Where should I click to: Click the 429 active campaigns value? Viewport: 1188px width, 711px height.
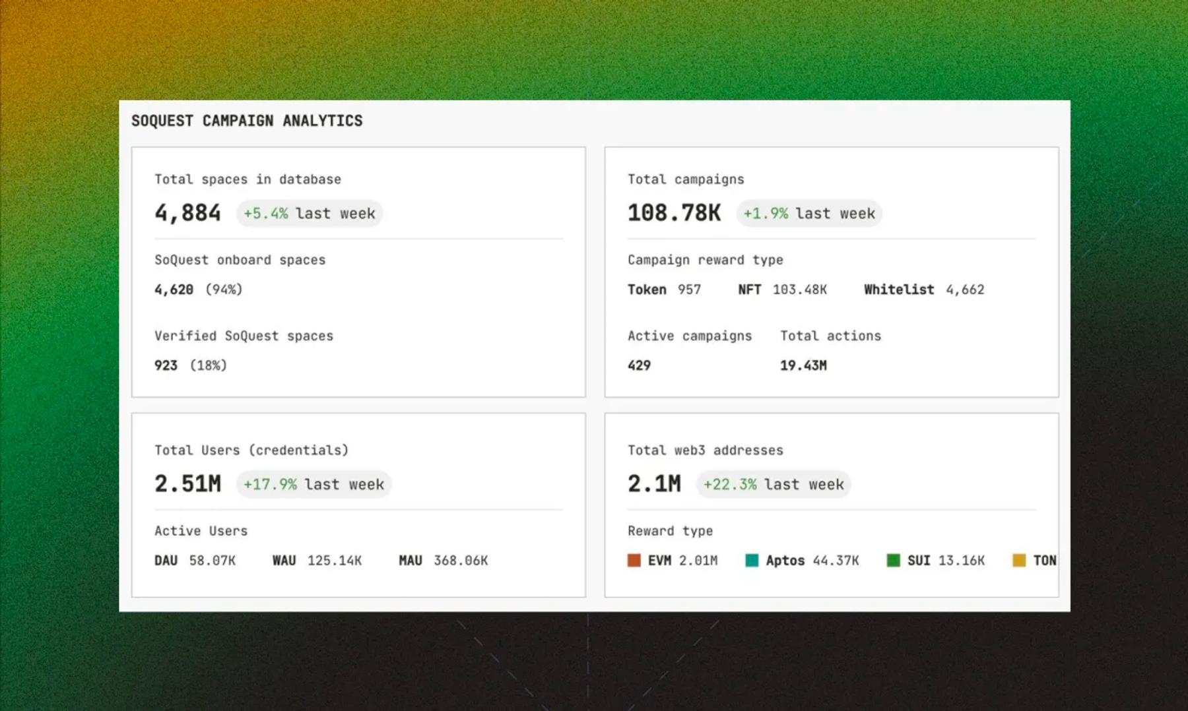(x=639, y=365)
